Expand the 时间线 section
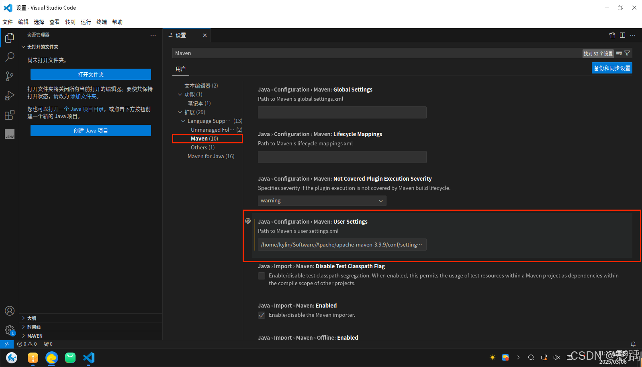The height and width of the screenshot is (367, 642). click(x=23, y=327)
